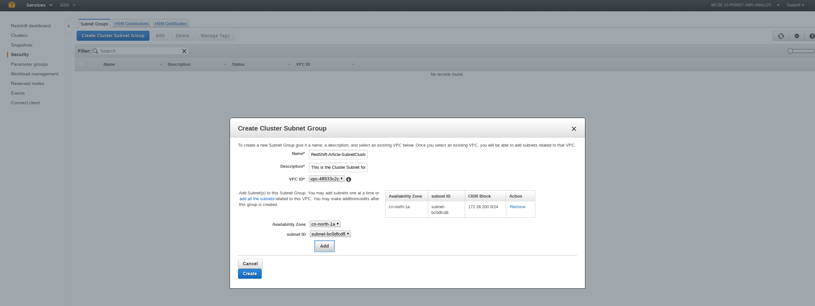Open Clusters in the sidebar
The image size is (815, 306).
[19, 35]
